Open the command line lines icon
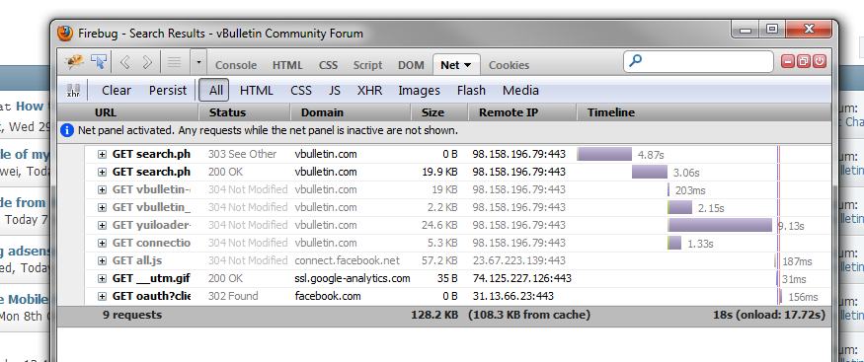The width and height of the screenshot is (864, 362). [174, 62]
